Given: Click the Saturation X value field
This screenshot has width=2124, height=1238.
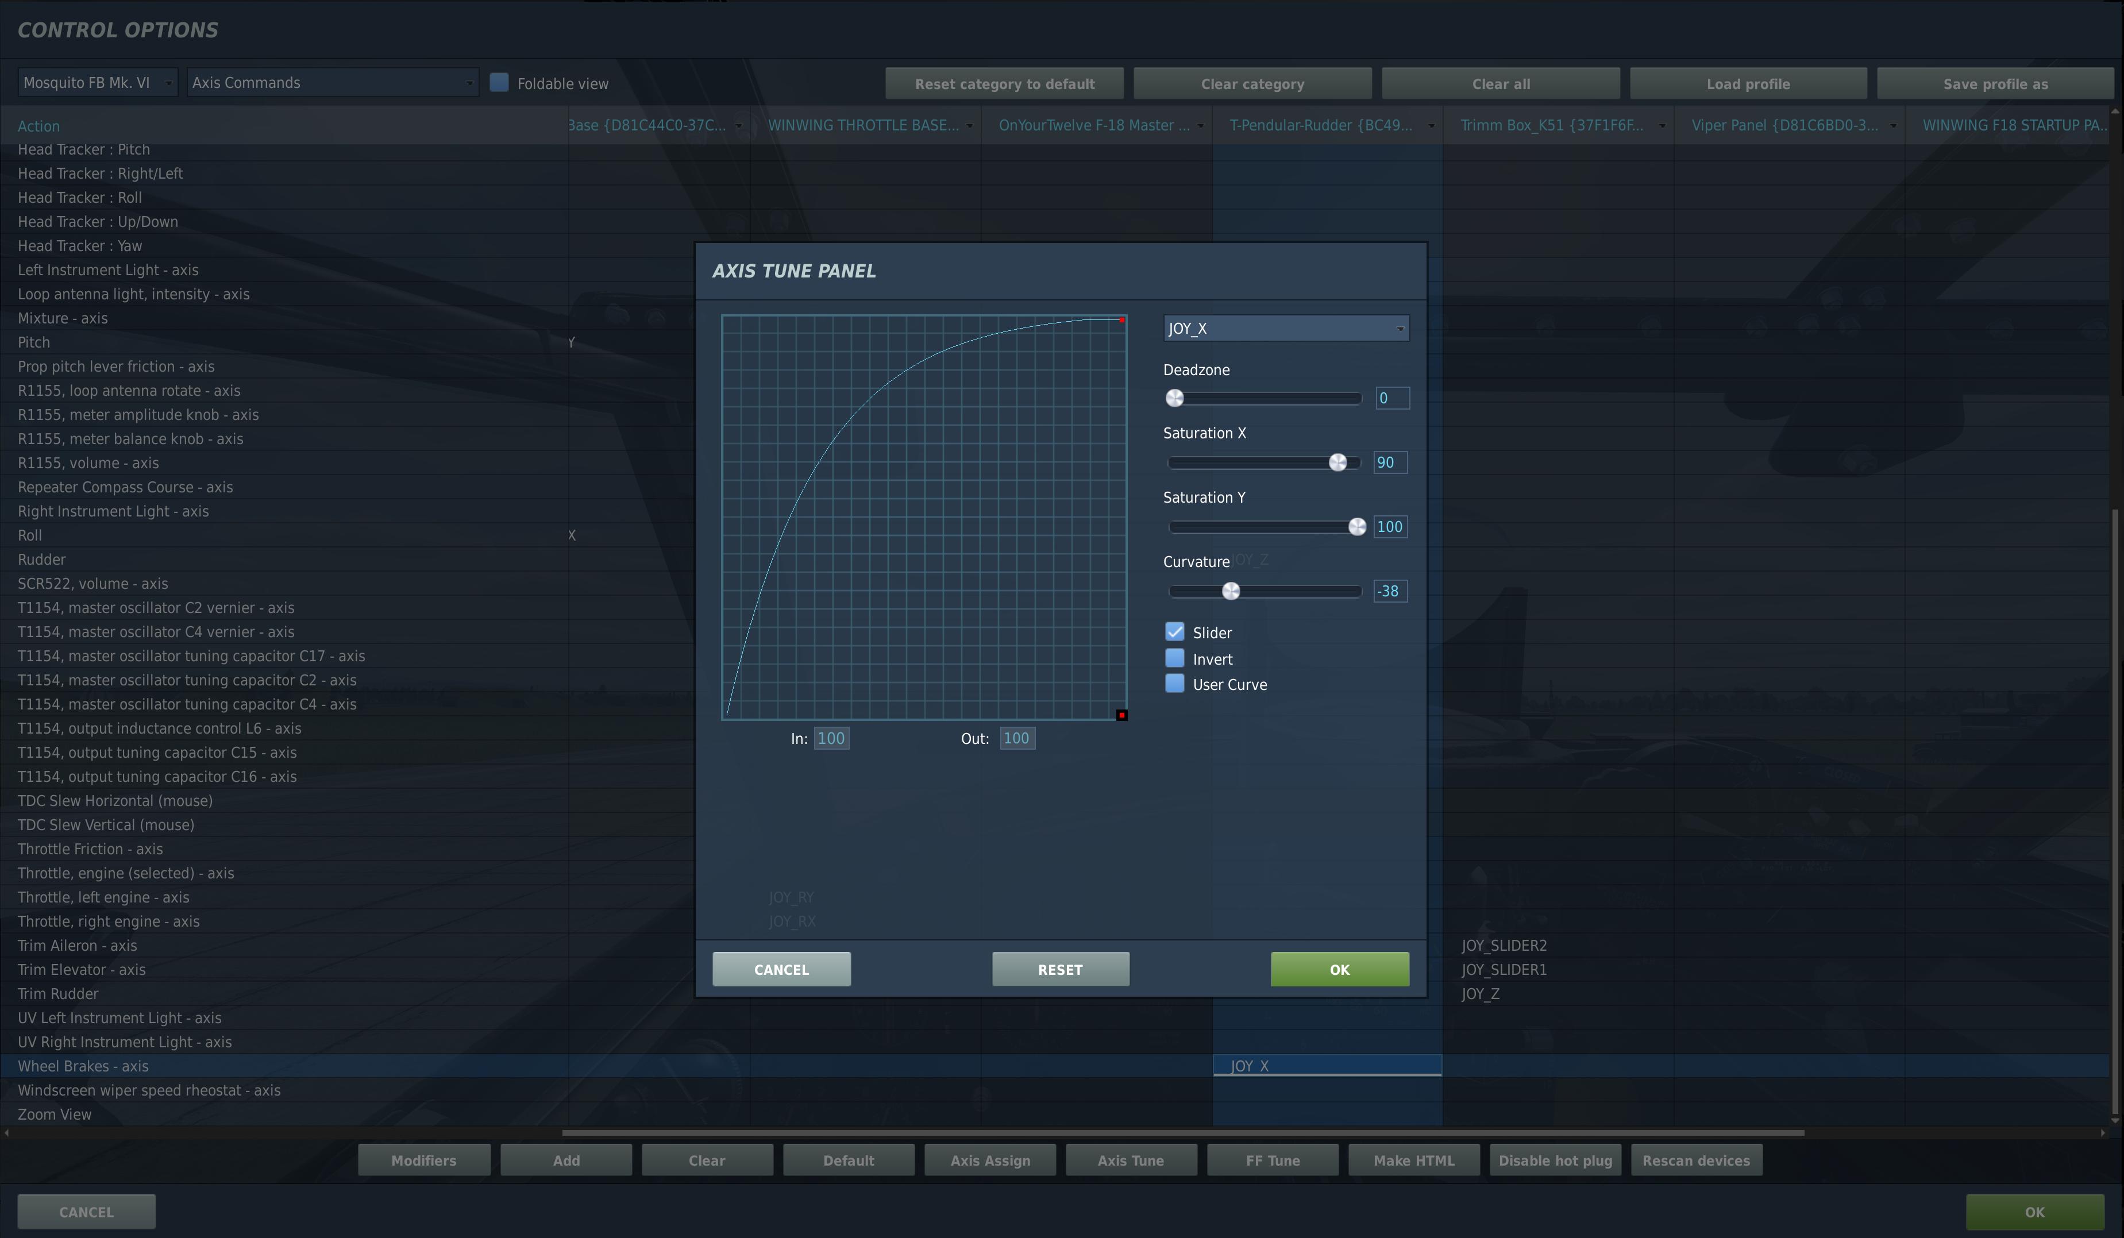Looking at the screenshot, I should (1390, 462).
